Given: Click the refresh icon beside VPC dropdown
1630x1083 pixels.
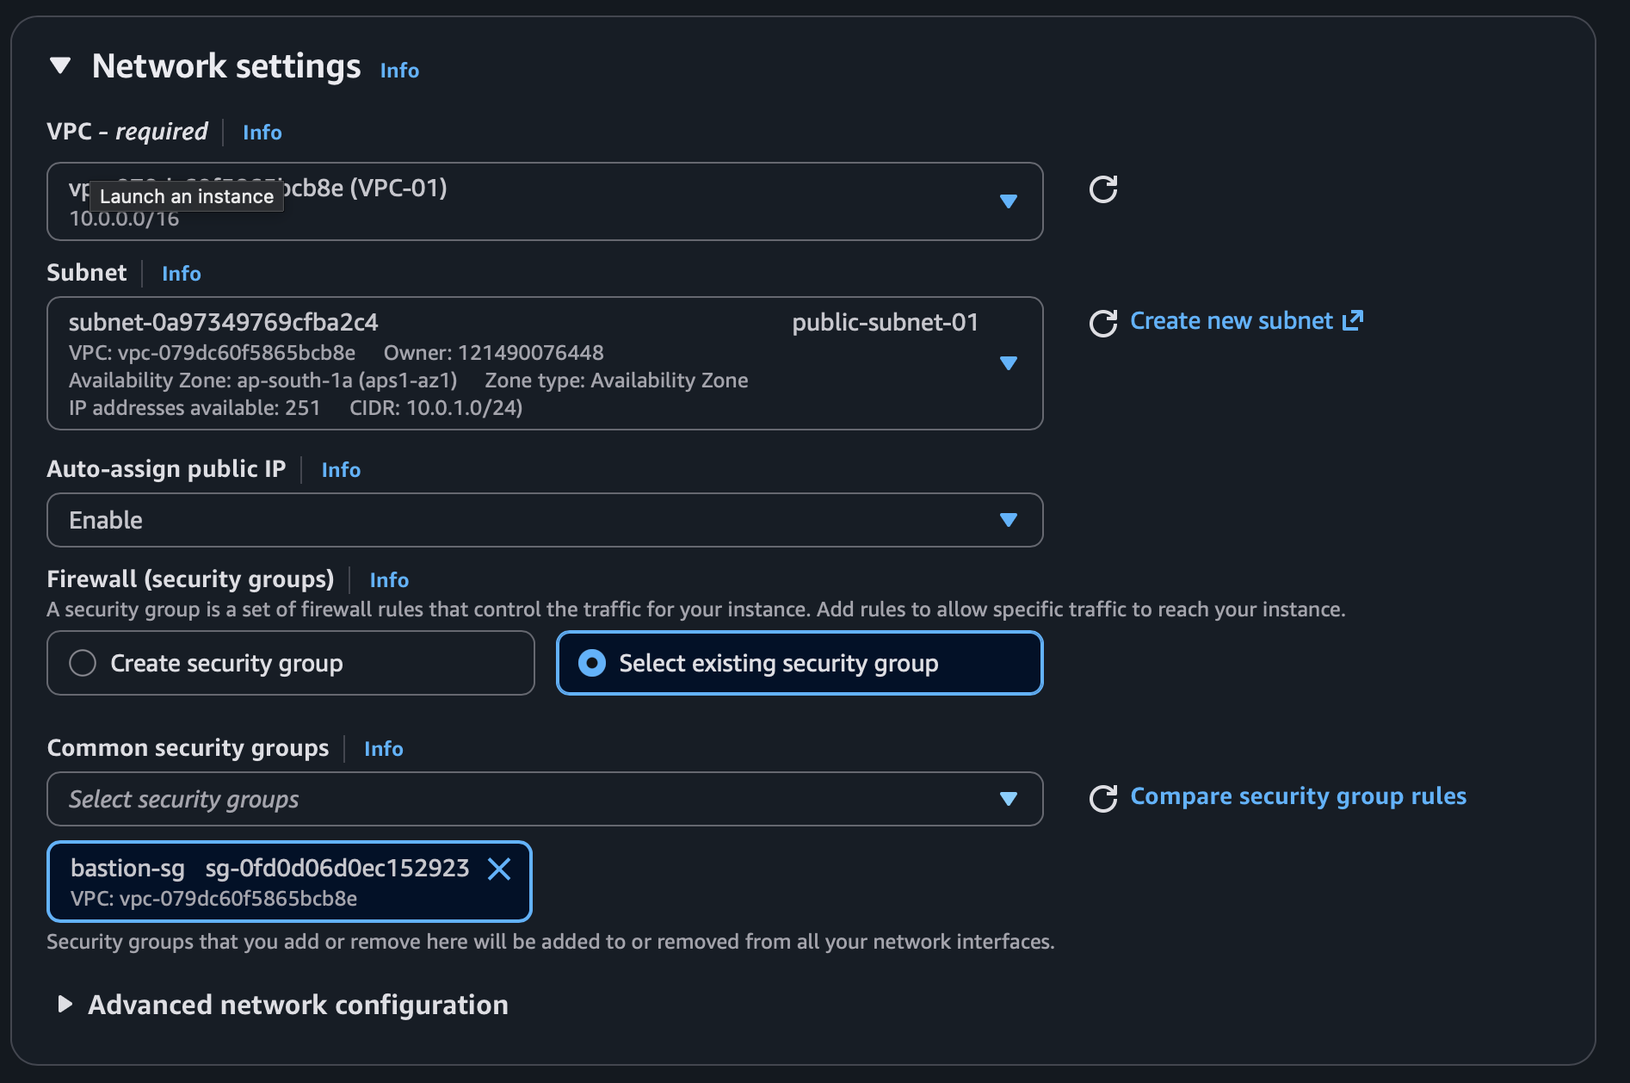Looking at the screenshot, I should click(1102, 189).
